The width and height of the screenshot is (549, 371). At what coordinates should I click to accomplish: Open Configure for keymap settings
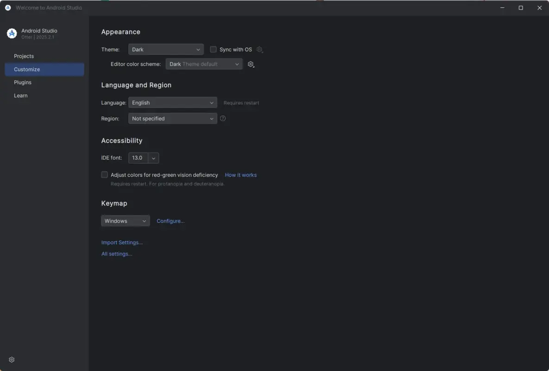[170, 221]
